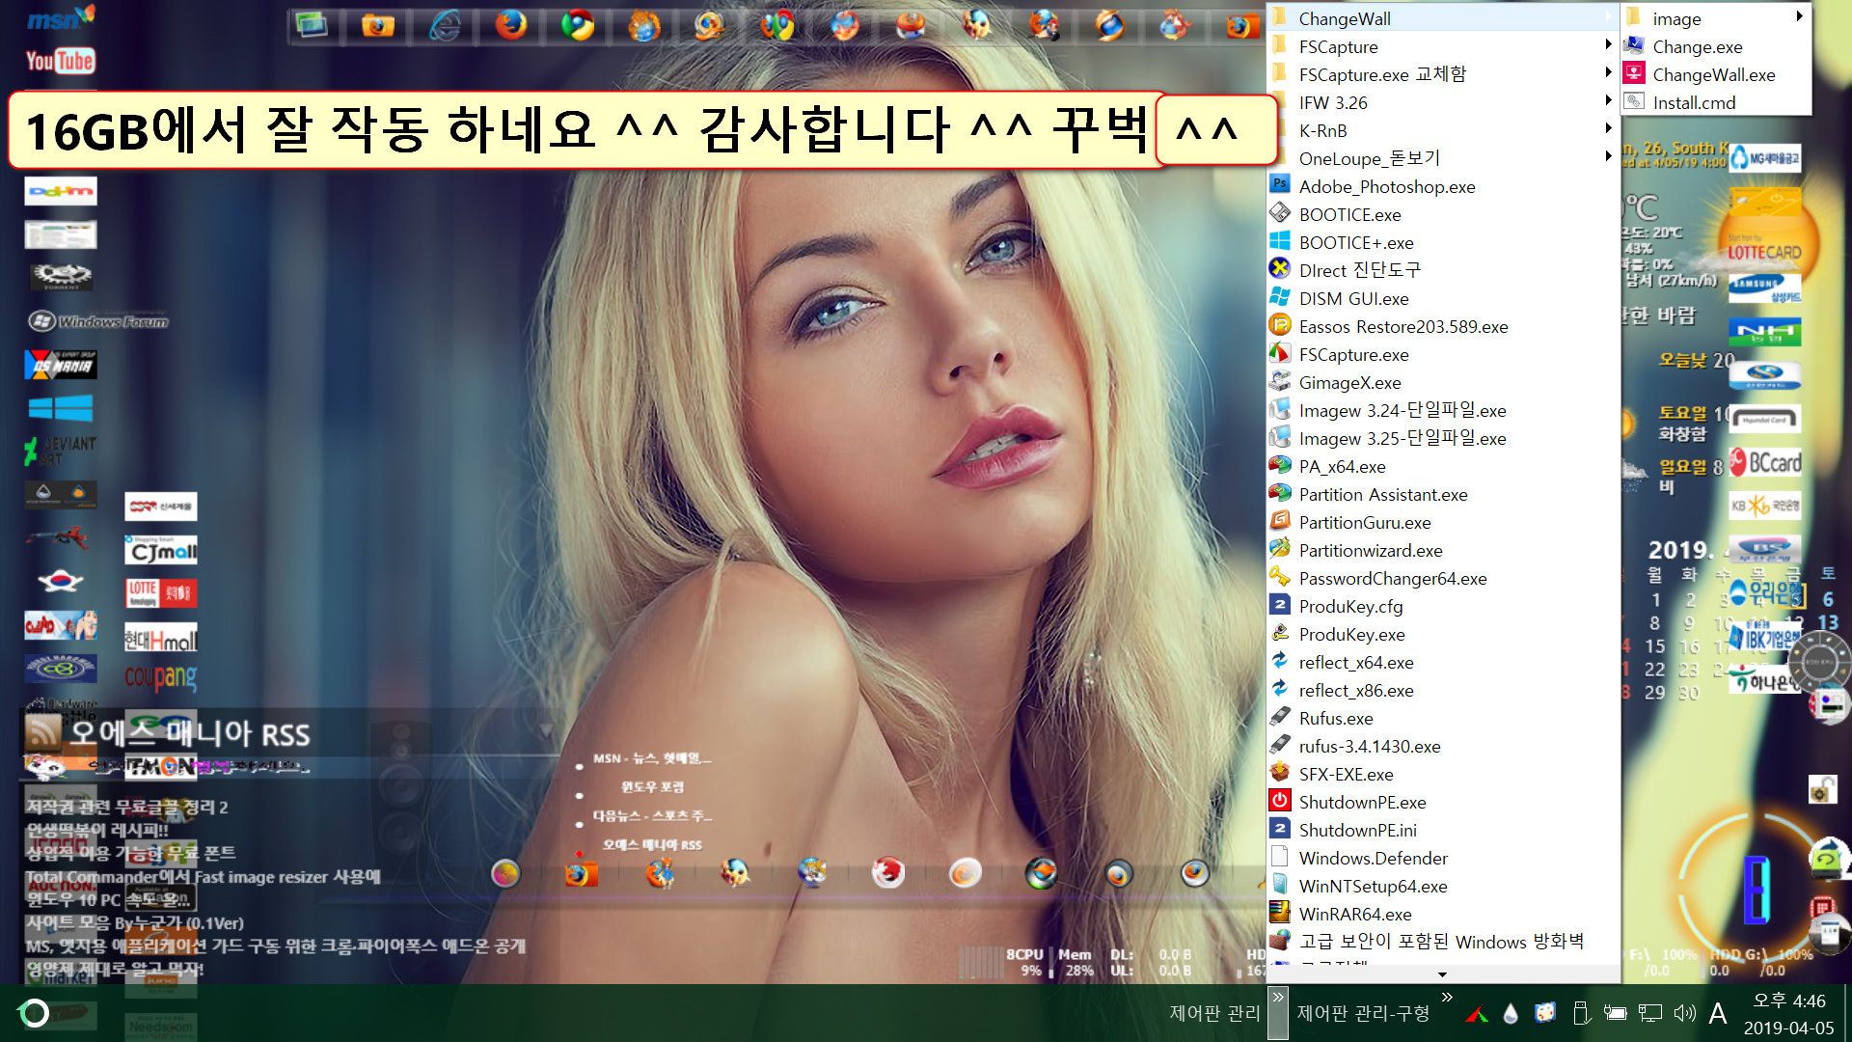Image resolution: width=1852 pixels, height=1042 pixels.
Task: Expand FSCapture.exe 교체함 folder submenu
Action: [1443, 74]
